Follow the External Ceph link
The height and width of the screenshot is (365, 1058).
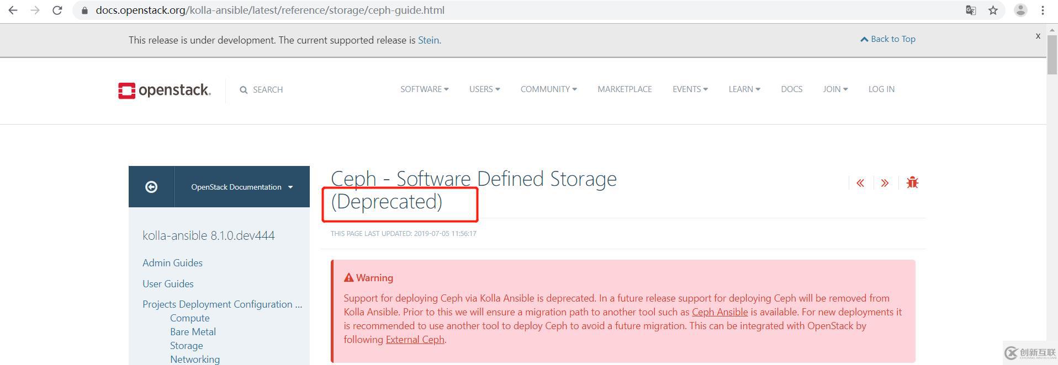(x=415, y=340)
